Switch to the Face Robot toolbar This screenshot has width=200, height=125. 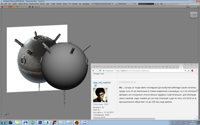point(86,4)
